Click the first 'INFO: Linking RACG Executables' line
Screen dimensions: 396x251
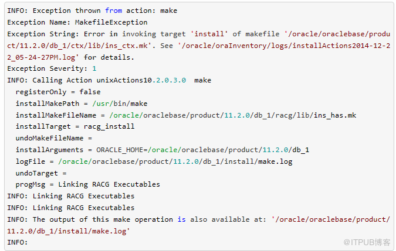click(x=71, y=196)
